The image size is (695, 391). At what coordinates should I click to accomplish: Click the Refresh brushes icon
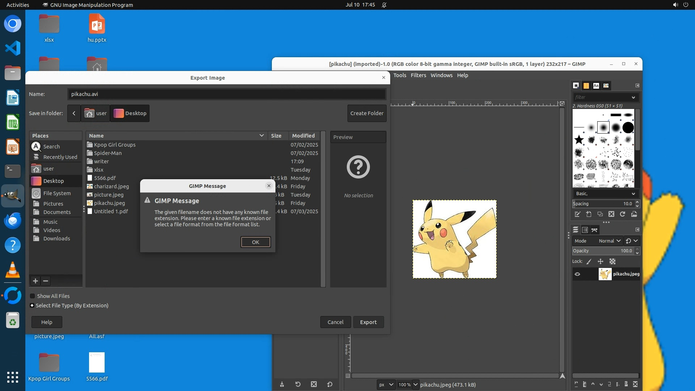[623, 214]
